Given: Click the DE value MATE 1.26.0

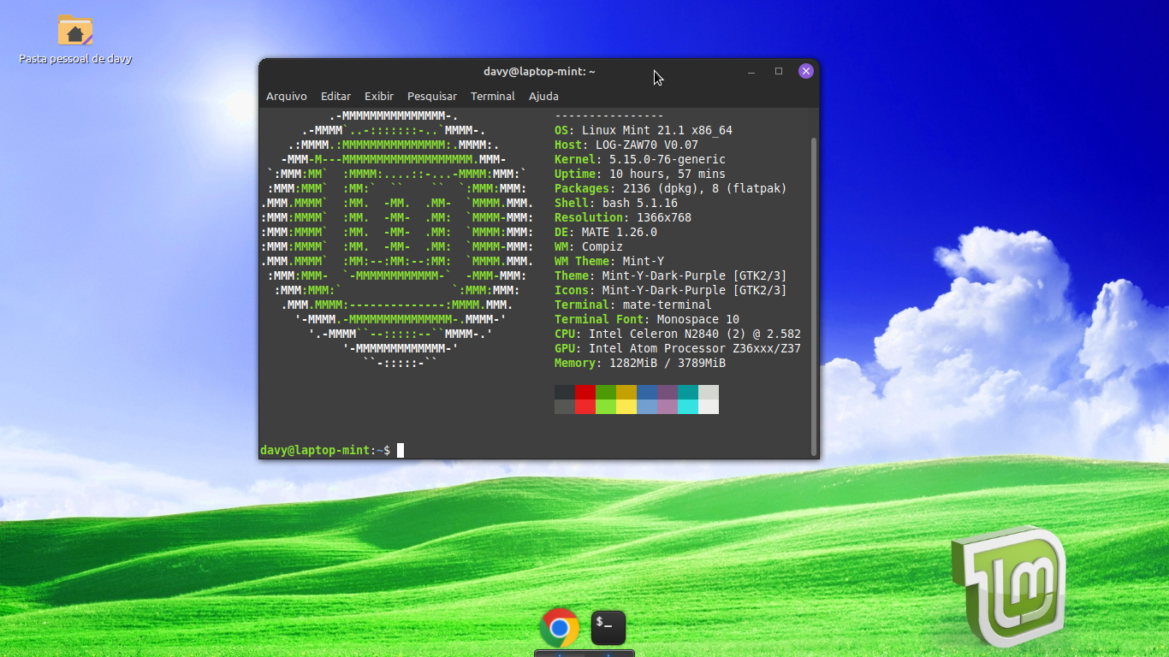Looking at the screenshot, I should pos(620,233).
